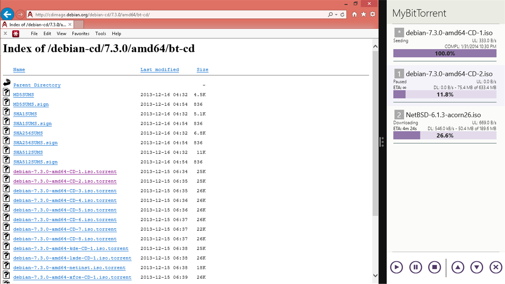Click the 26.6% progress bar
Screen dimensions: 505x284
coord(445,135)
